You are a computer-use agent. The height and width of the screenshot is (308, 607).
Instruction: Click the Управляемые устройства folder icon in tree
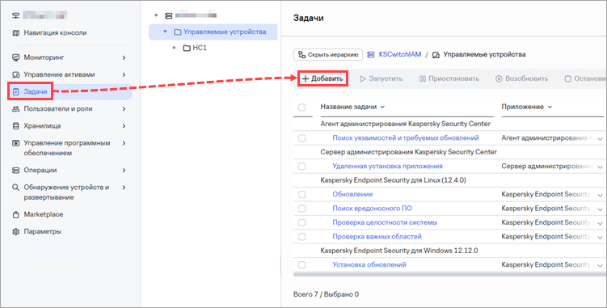click(178, 32)
